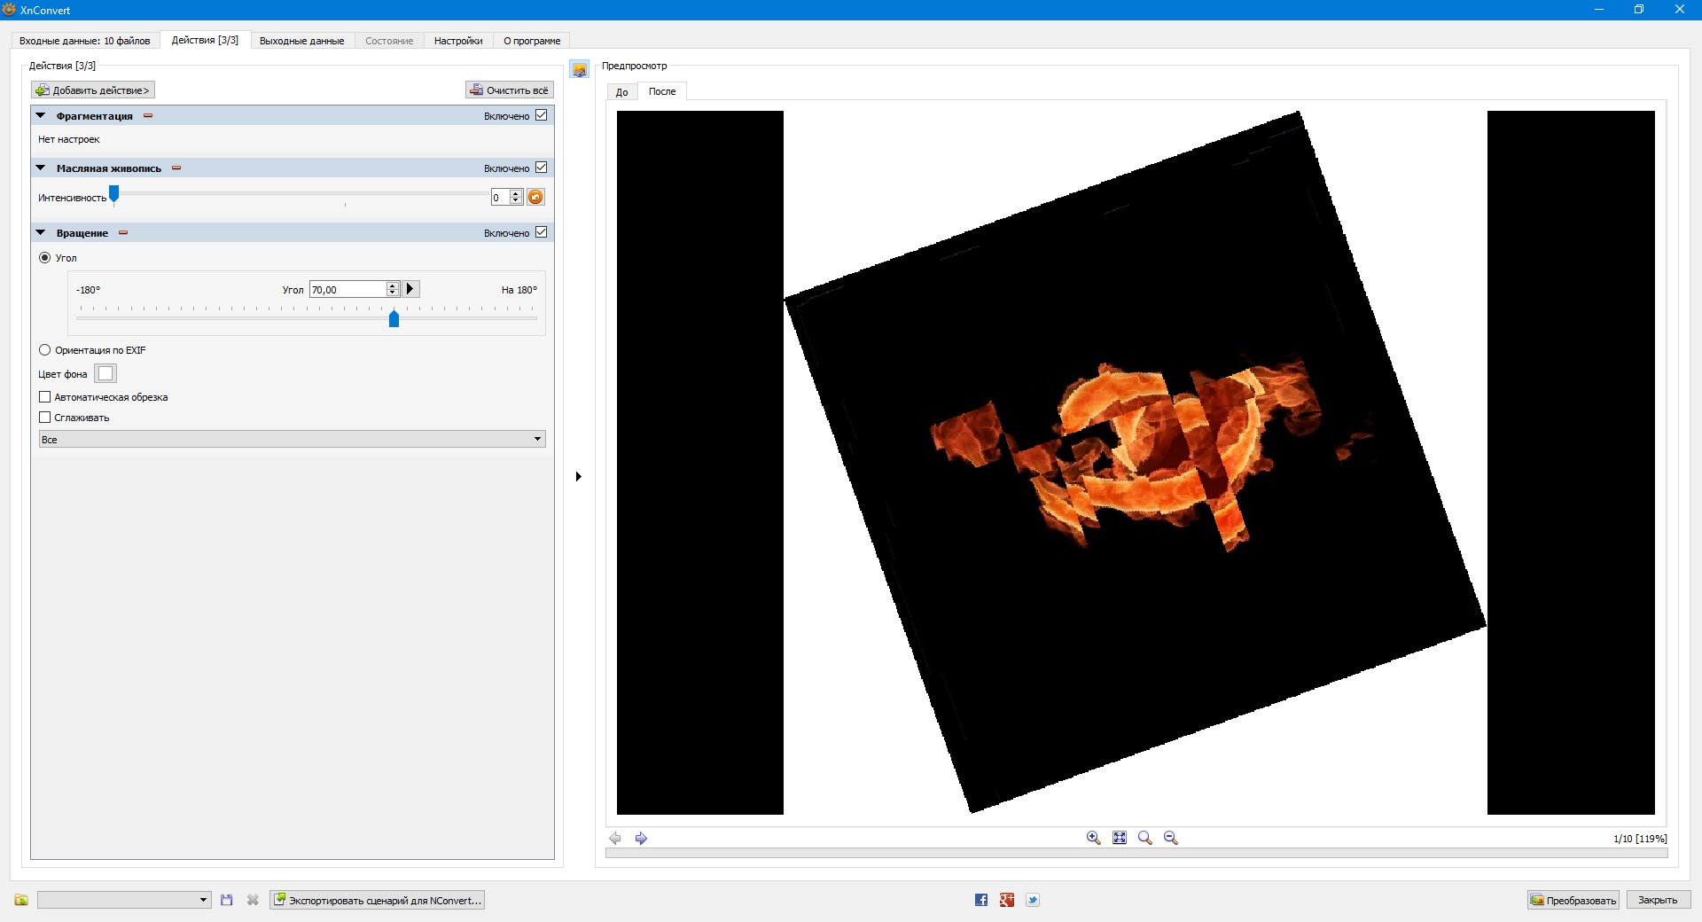The height and width of the screenshot is (922, 1702).
Task: Open the Facebook share icon
Action: (981, 900)
